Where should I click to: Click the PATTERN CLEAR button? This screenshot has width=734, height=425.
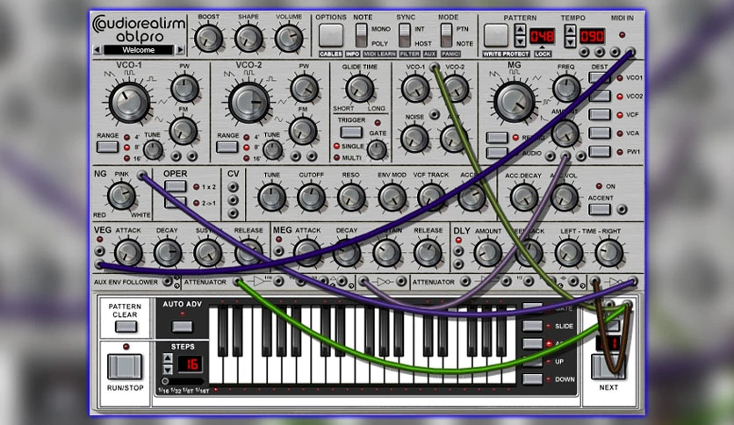pos(126,327)
